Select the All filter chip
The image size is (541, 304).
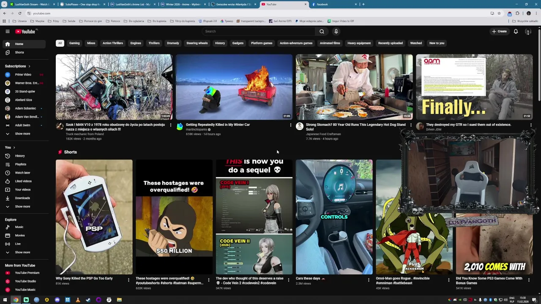click(x=60, y=43)
